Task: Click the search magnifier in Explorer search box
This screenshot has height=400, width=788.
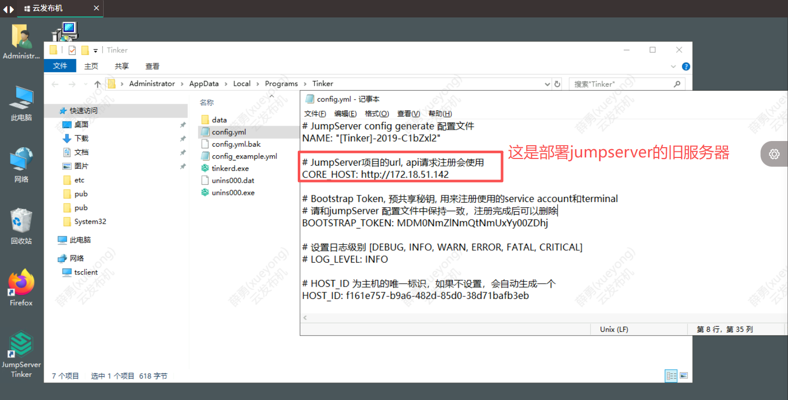Action: pos(677,84)
